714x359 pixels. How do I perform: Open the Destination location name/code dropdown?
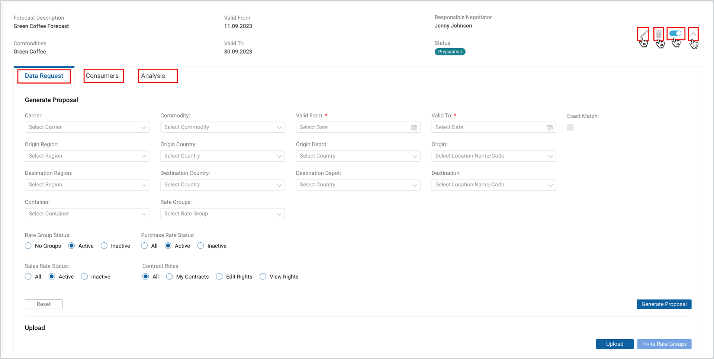(493, 185)
